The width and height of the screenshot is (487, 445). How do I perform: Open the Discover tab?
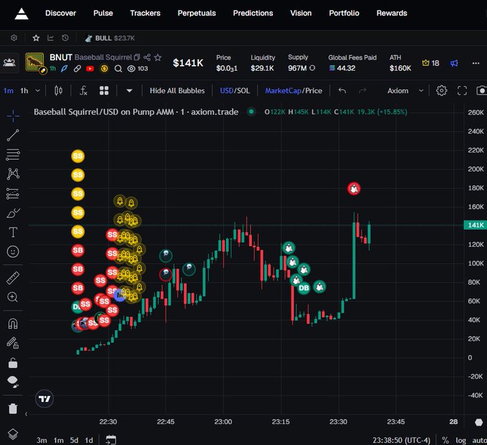pyautogui.click(x=61, y=13)
